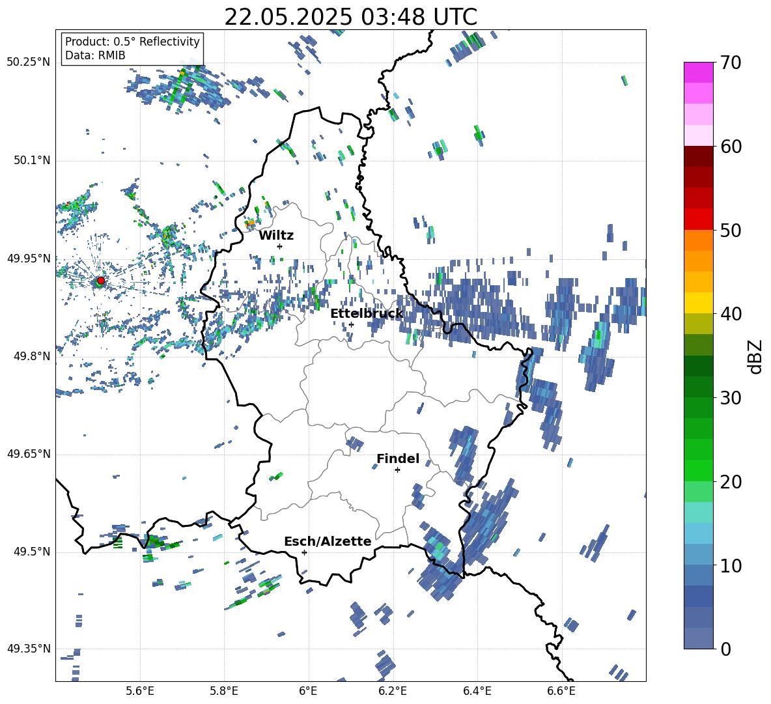
Task: Click the dark green colorbar segment near 30
Action: (698, 387)
